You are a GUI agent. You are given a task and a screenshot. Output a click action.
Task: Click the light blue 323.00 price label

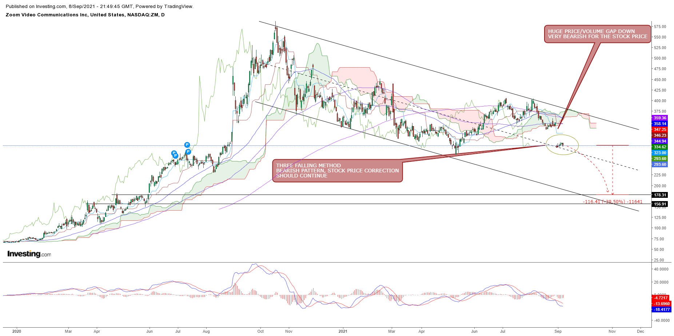(x=660, y=153)
